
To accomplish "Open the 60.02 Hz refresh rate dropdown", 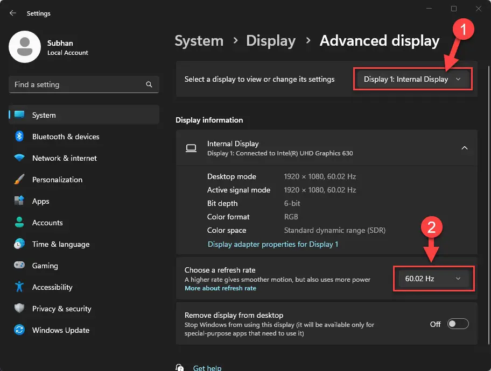I will [x=434, y=279].
